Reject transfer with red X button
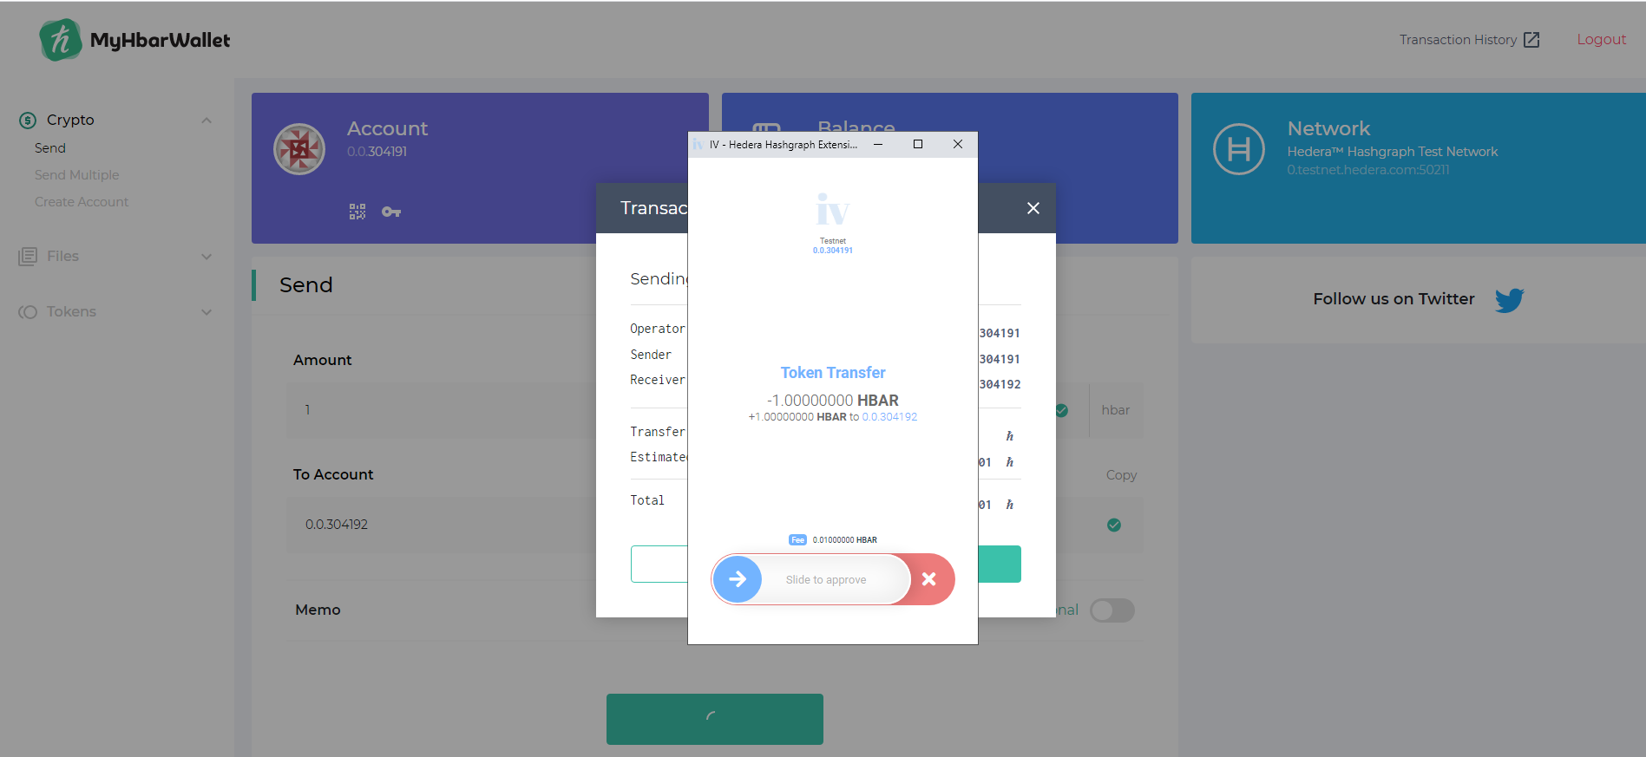Viewport: 1646px width, 757px height. click(x=929, y=579)
